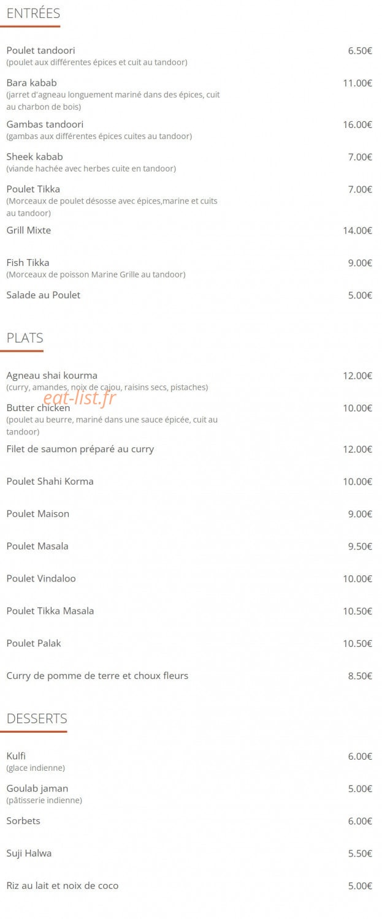The width and height of the screenshot is (382, 919).
Task: Choose Sheek kabab from the starters
Action: click(34, 157)
